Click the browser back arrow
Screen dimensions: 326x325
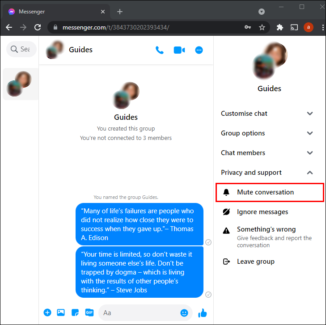point(9,27)
